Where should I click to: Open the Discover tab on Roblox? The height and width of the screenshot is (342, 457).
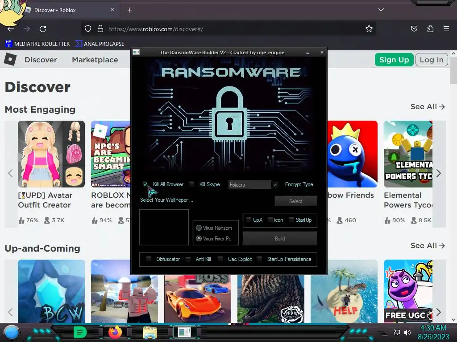[41, 60]
